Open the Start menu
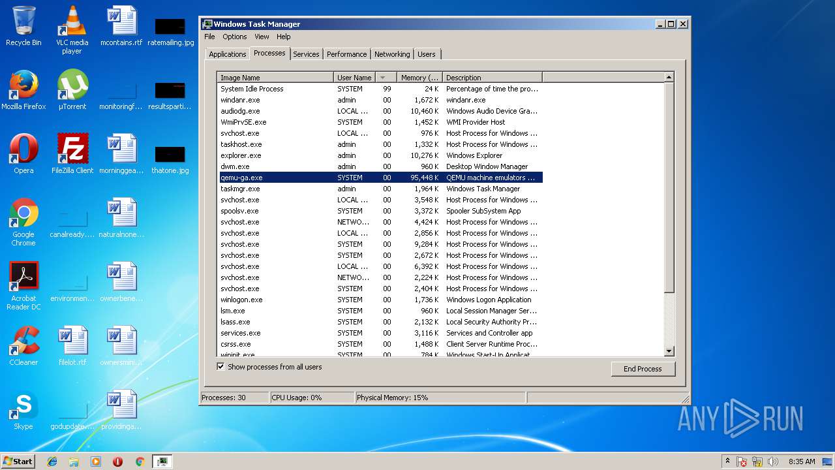The height and width of the screenshot is (470, 835). (18, 461)
